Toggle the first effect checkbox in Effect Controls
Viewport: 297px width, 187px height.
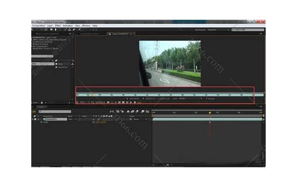[x=56, y=64]
